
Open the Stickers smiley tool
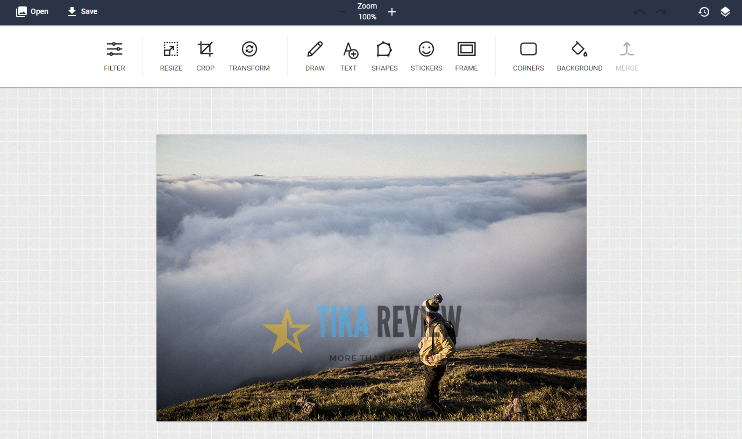click(x=426, y=56)
